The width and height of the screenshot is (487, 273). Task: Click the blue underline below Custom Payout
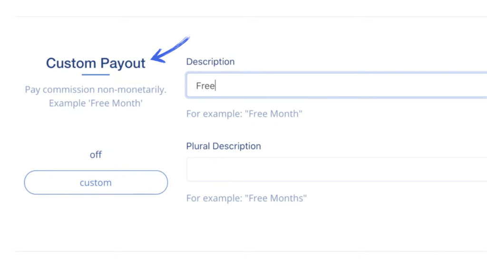tap(96, 74)
